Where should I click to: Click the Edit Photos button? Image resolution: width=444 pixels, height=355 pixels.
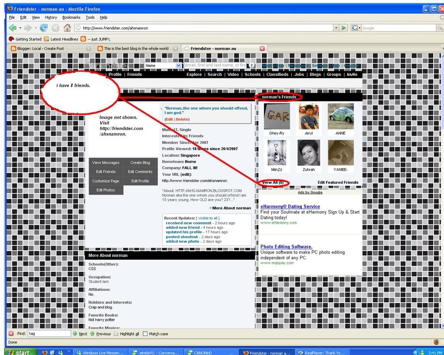106,190
